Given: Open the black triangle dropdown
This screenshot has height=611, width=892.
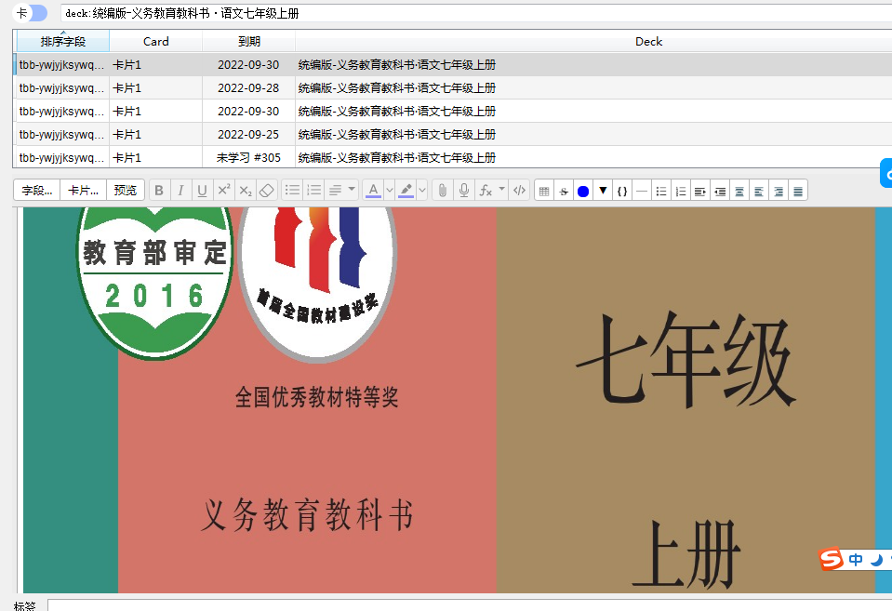Looking at the screenshot, I should pyautogui.click(x=603, y=192).
